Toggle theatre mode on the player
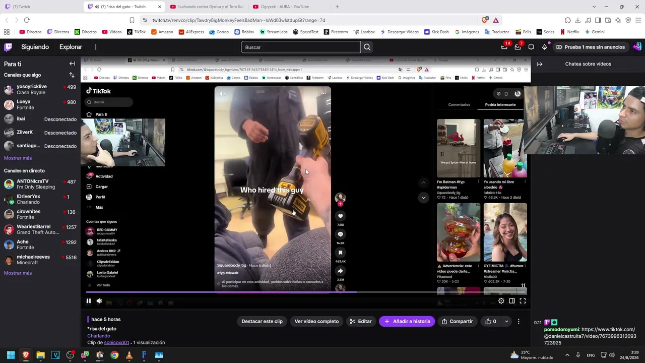Viewport: 645px width, 363px height. [x=512, y=301]
